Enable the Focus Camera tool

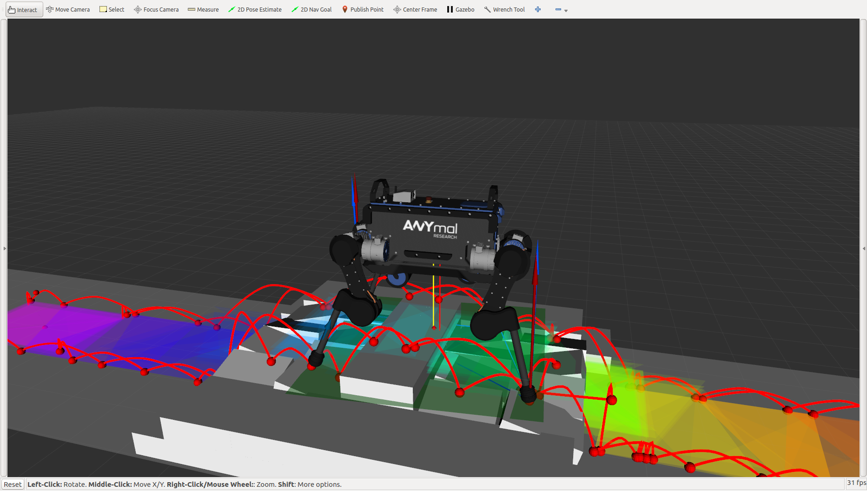156,9
